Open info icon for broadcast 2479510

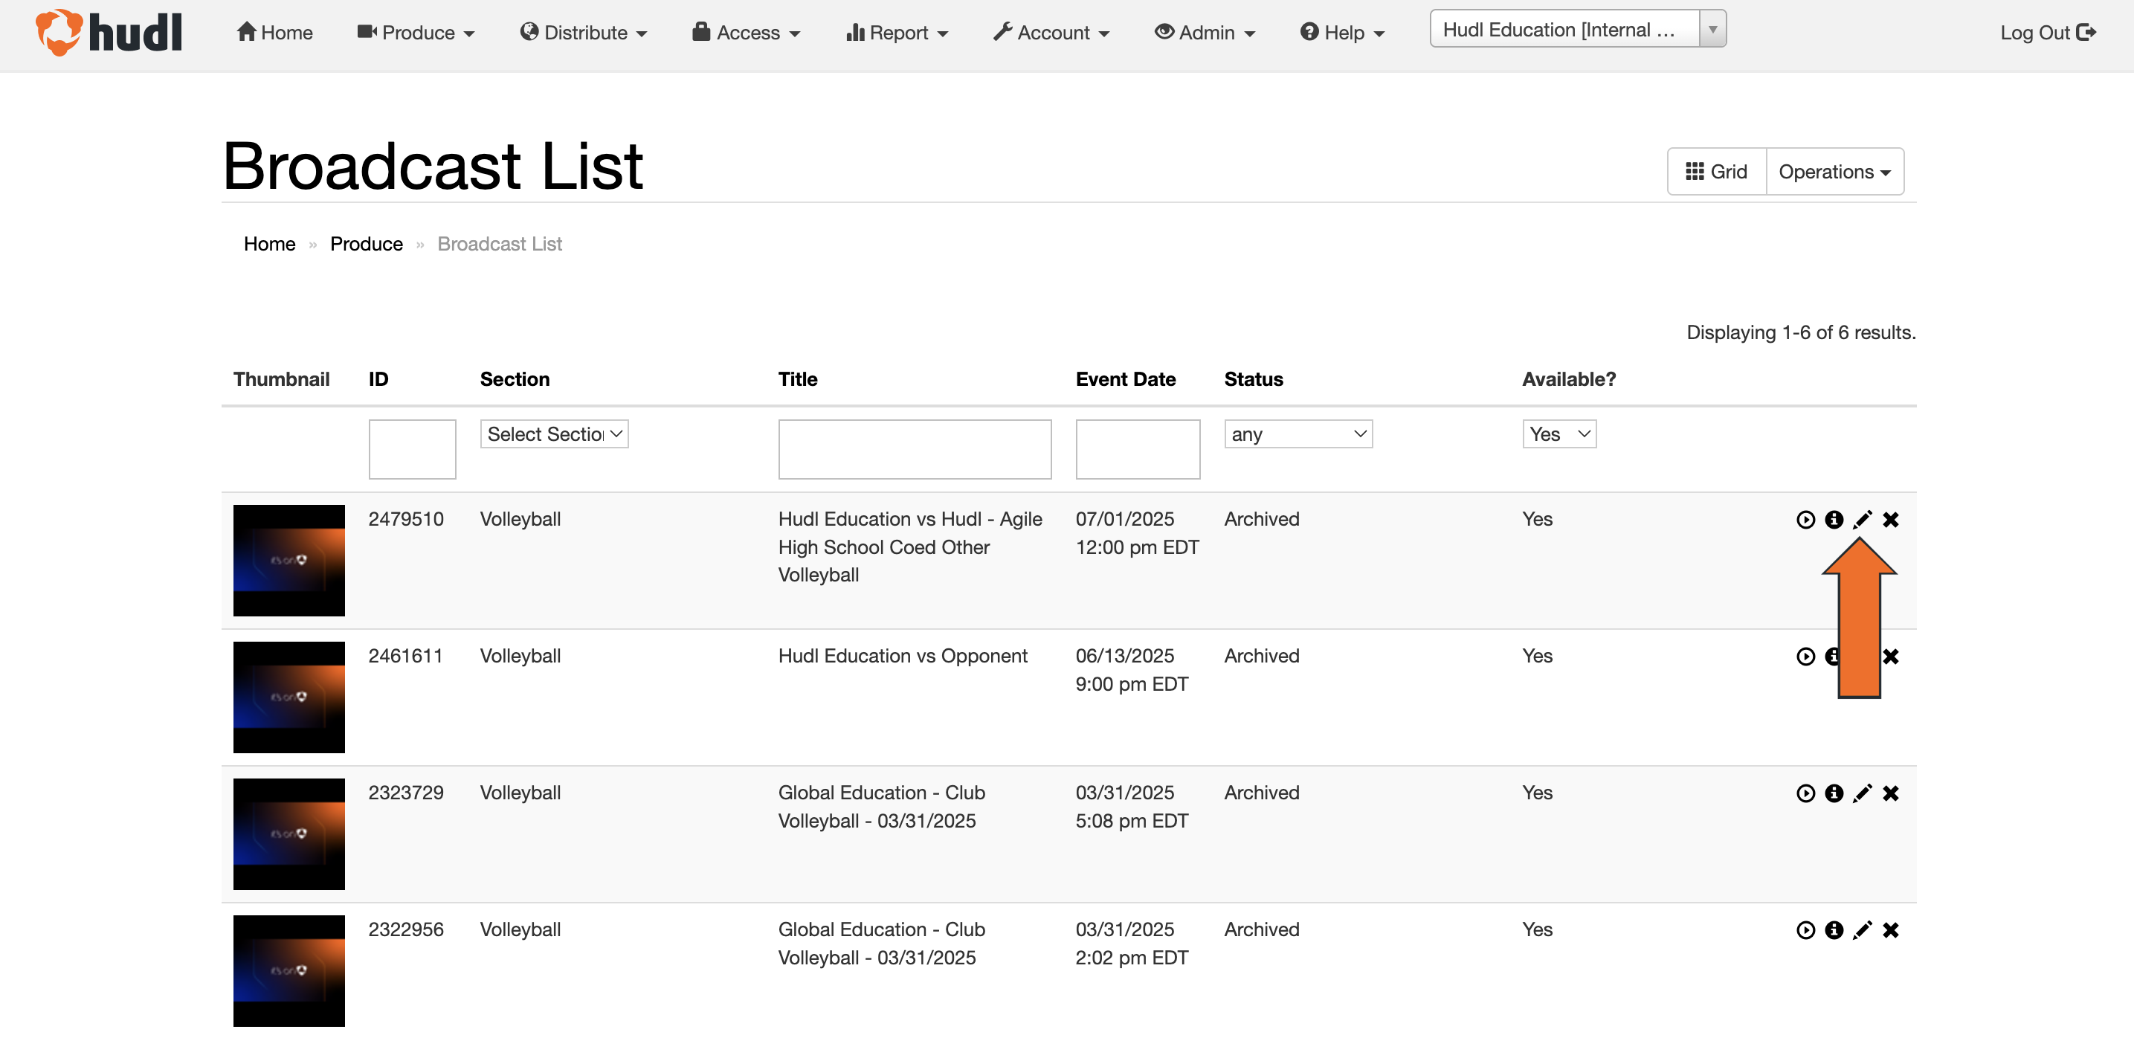point(1834,520)
